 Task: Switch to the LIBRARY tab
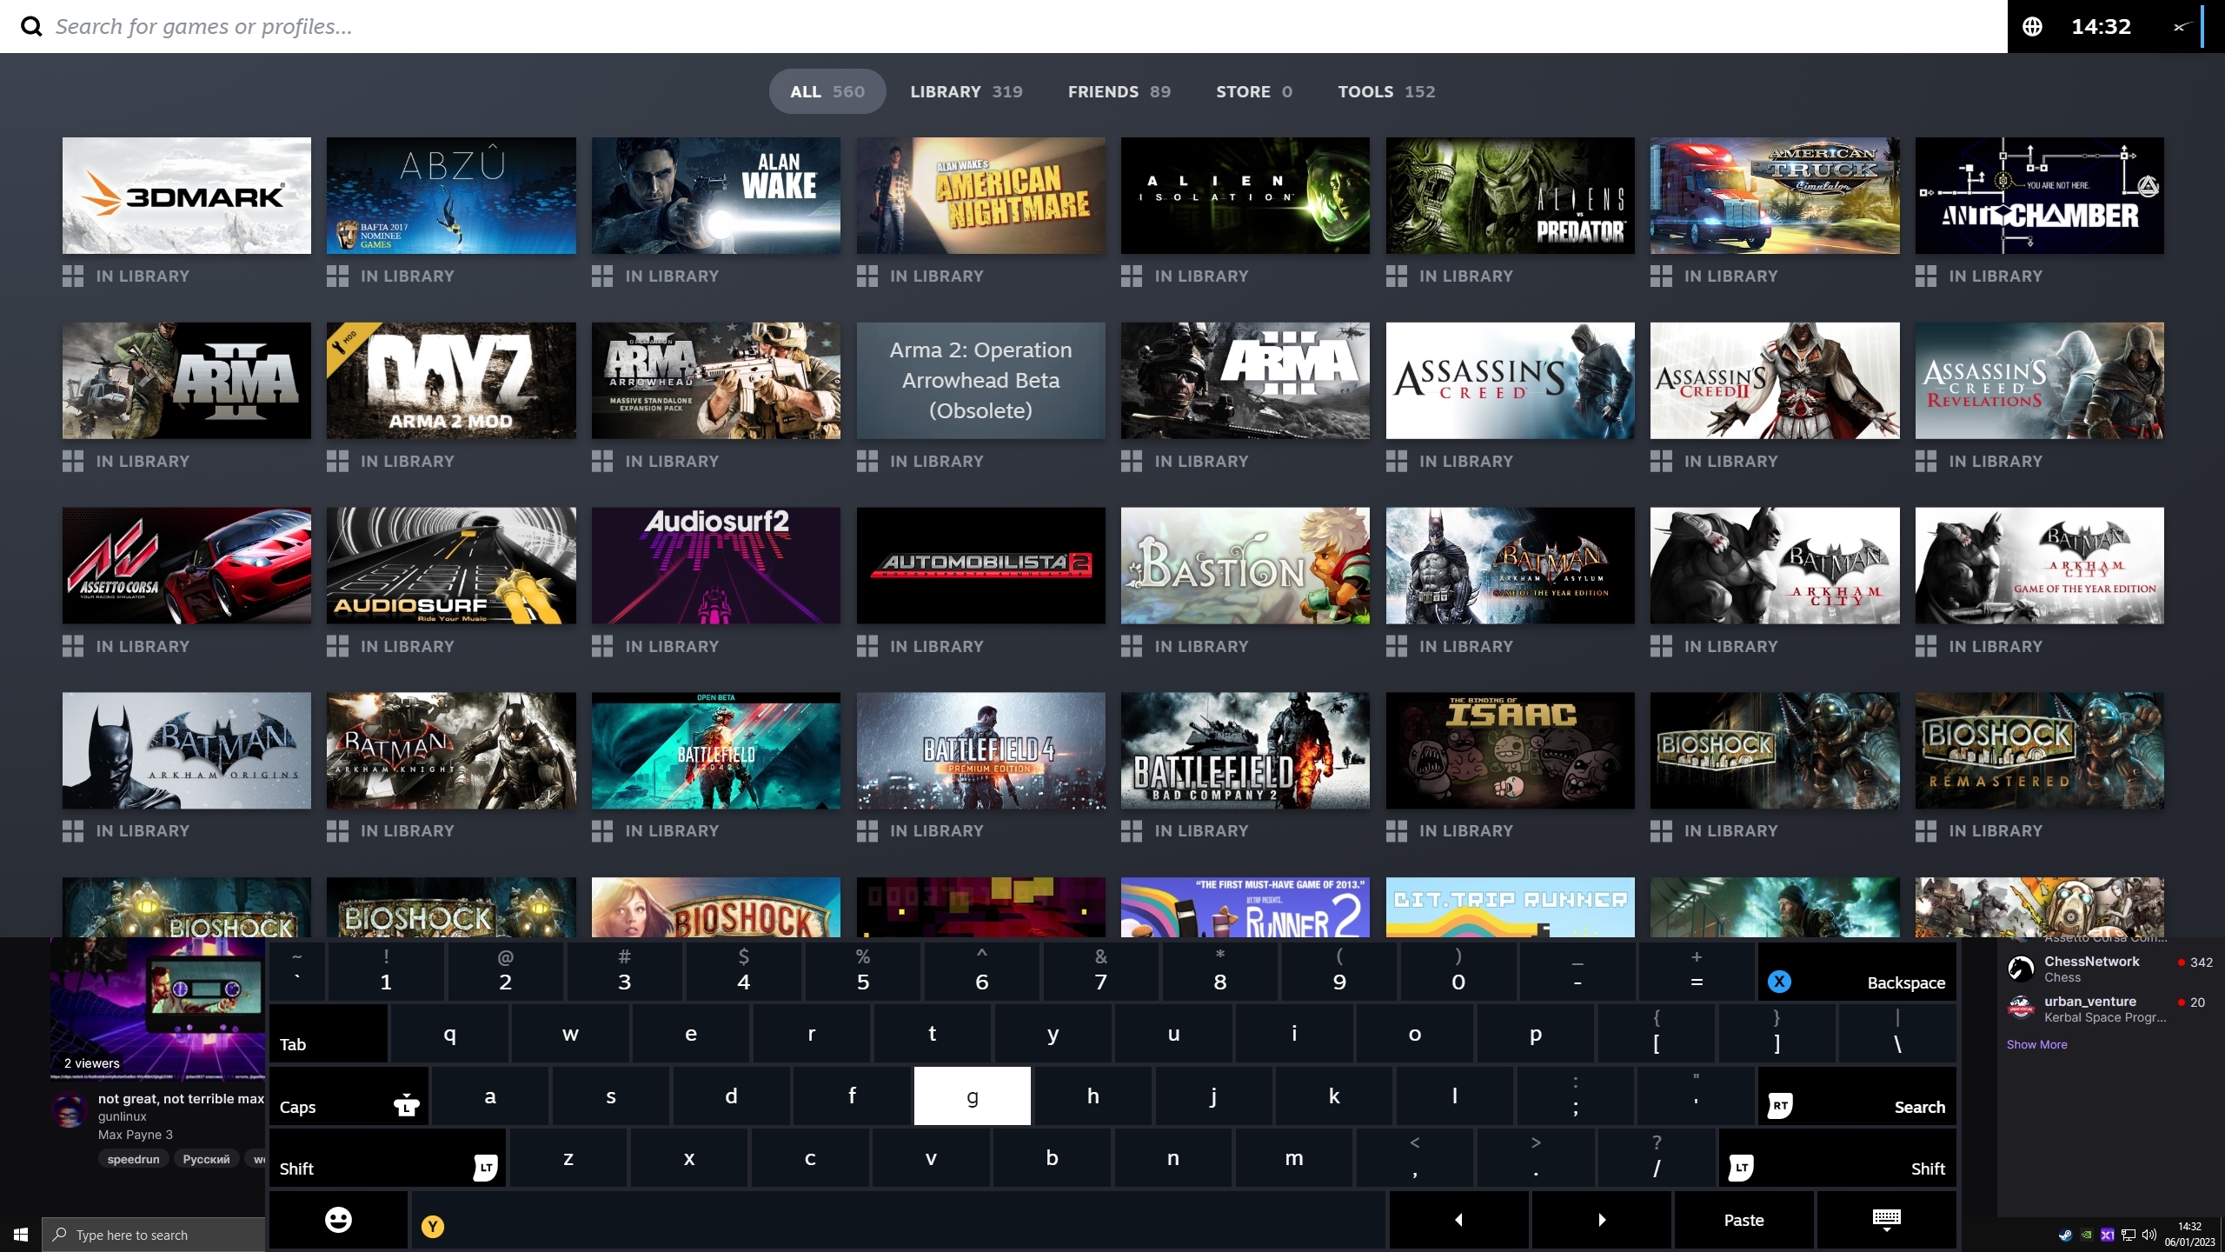(966, 91)
